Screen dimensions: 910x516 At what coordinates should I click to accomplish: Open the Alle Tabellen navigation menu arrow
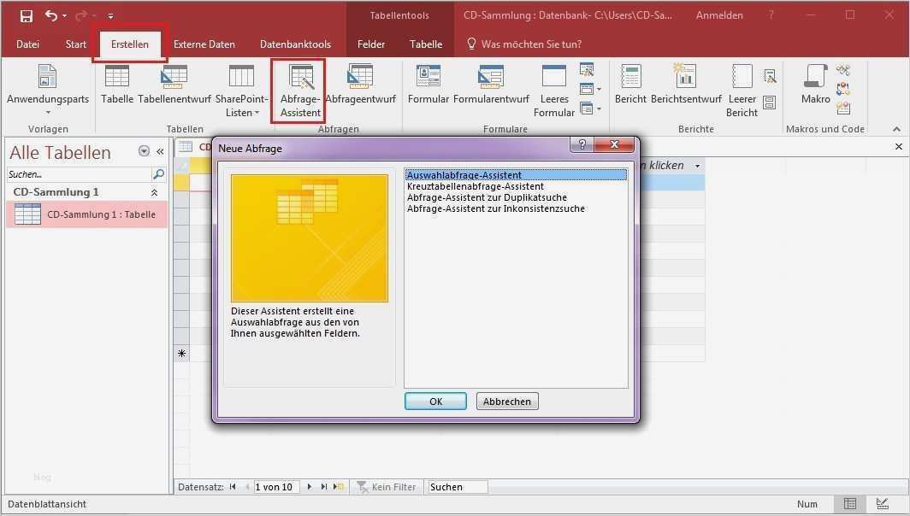point(143,152)
